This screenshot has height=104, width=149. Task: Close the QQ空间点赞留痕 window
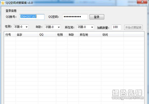coord(142,2)
